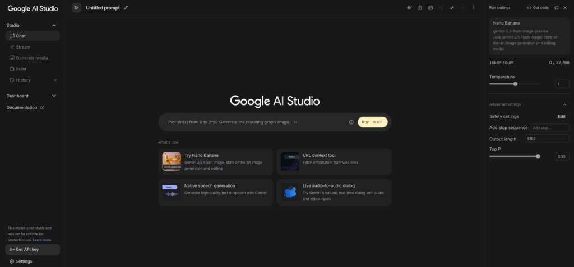Click the Nano Banana card thumbnail

click(x=172, y=161)
